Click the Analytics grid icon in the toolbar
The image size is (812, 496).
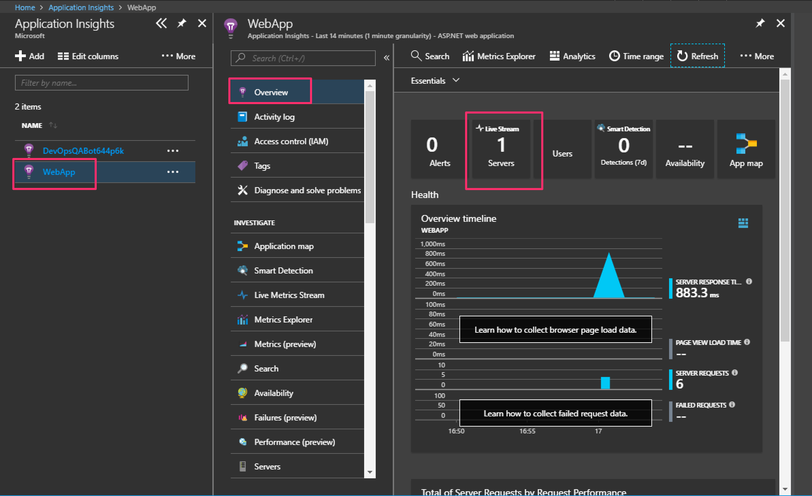click(554, 56)
